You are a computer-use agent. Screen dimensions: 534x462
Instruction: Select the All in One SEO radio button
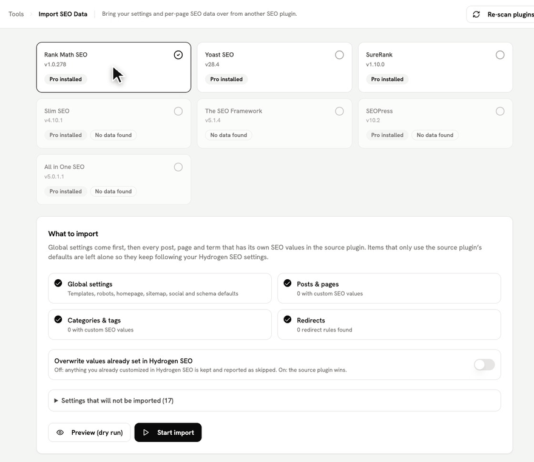click(x=178, y=167)
